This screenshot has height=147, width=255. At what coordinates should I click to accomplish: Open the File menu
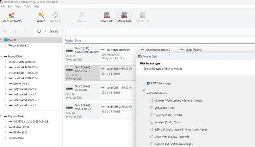coord(2,7)
